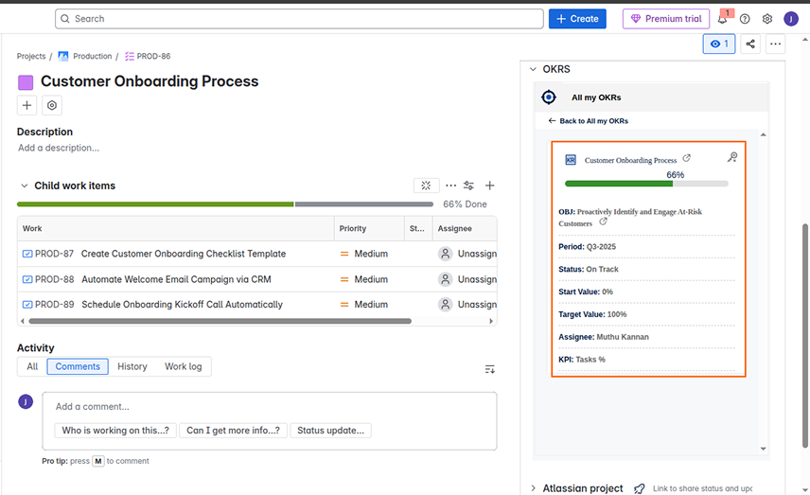This screenshot has width=810, height=495.
Task: Collapse the OKRS panel section
Action: 533,69
